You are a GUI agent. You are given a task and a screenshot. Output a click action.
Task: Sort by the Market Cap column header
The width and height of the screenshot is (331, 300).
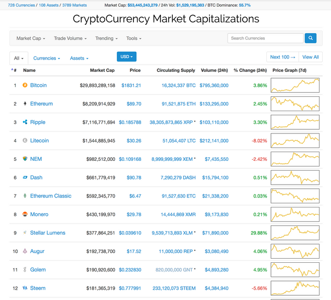click(102, 70)
